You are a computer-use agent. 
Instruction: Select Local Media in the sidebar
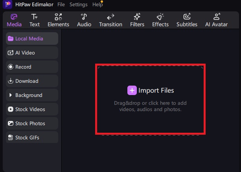pos(32,38)
